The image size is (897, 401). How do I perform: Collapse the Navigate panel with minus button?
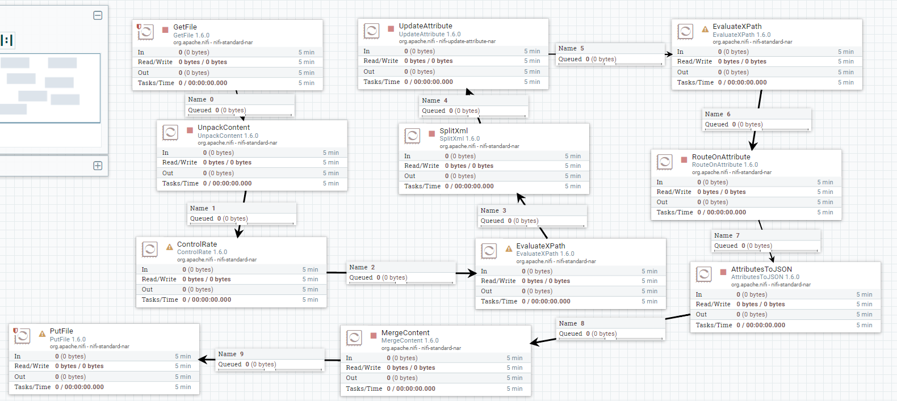98,15
